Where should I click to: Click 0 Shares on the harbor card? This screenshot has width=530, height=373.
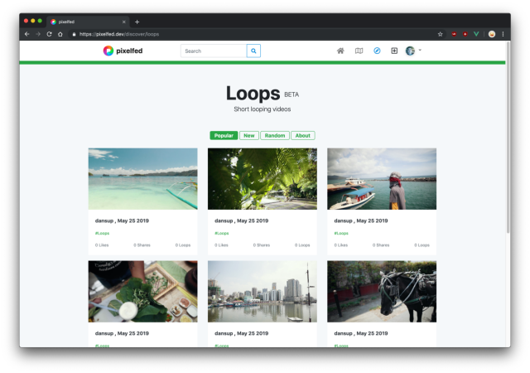[381, 245]
